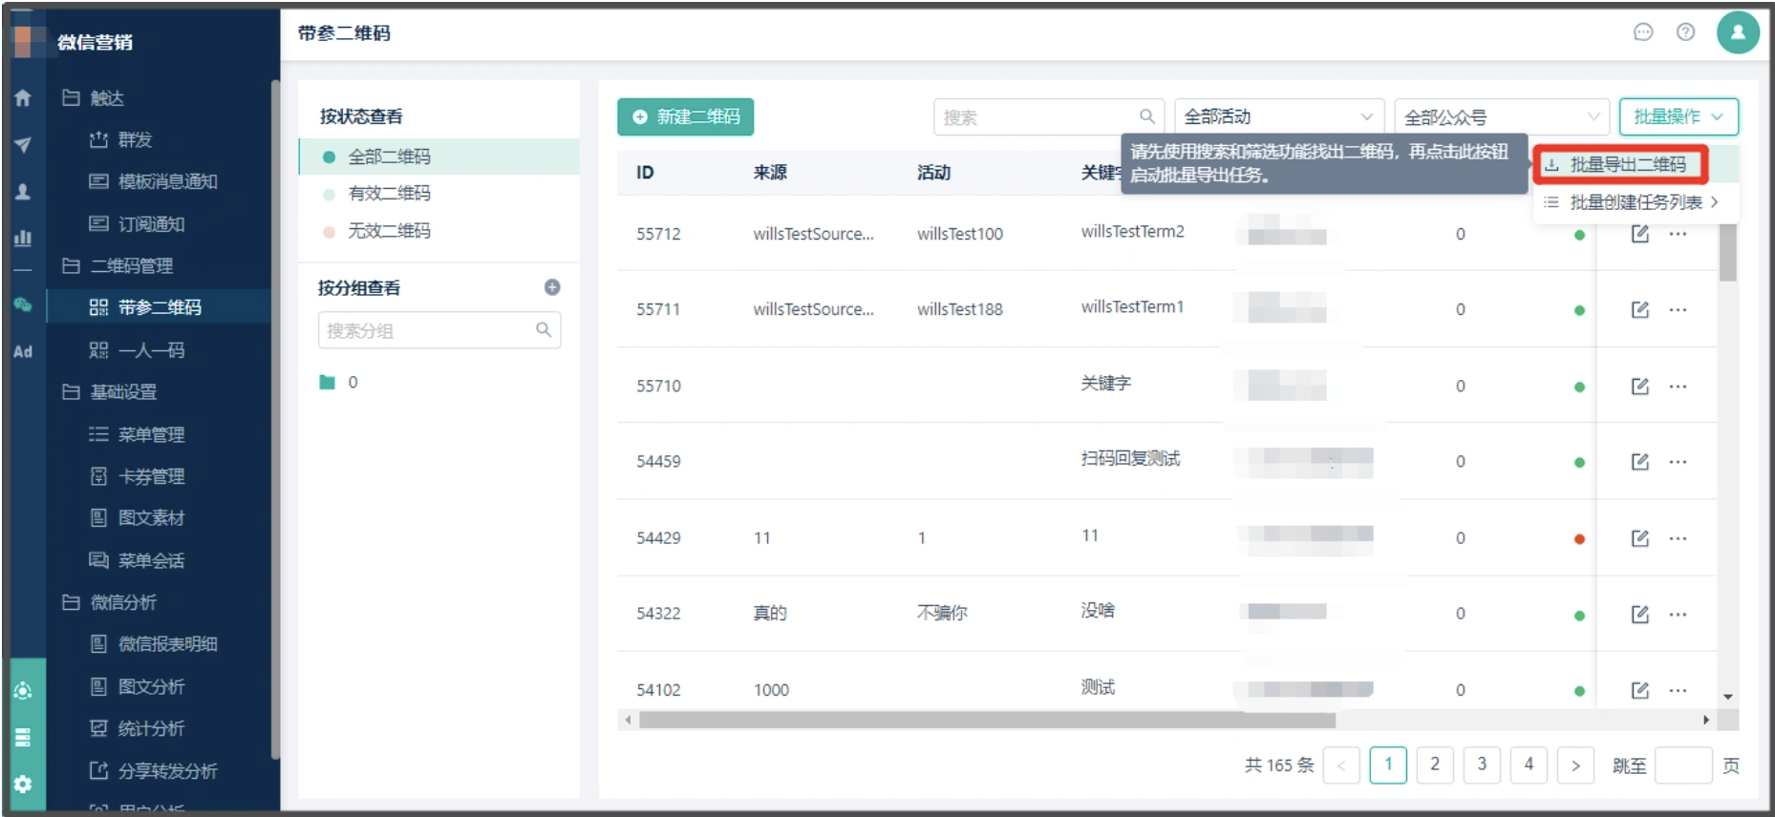
Task: Edit QR code row 54322
Action: [1640, 614]
